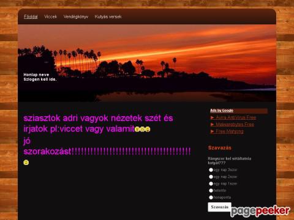Click the Ads by Google label
Image resolution: width=294 pixels, height=220 pixels.
222,111
